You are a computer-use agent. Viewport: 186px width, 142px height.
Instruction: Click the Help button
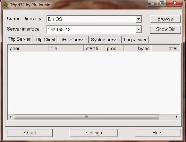coord(158,133)
